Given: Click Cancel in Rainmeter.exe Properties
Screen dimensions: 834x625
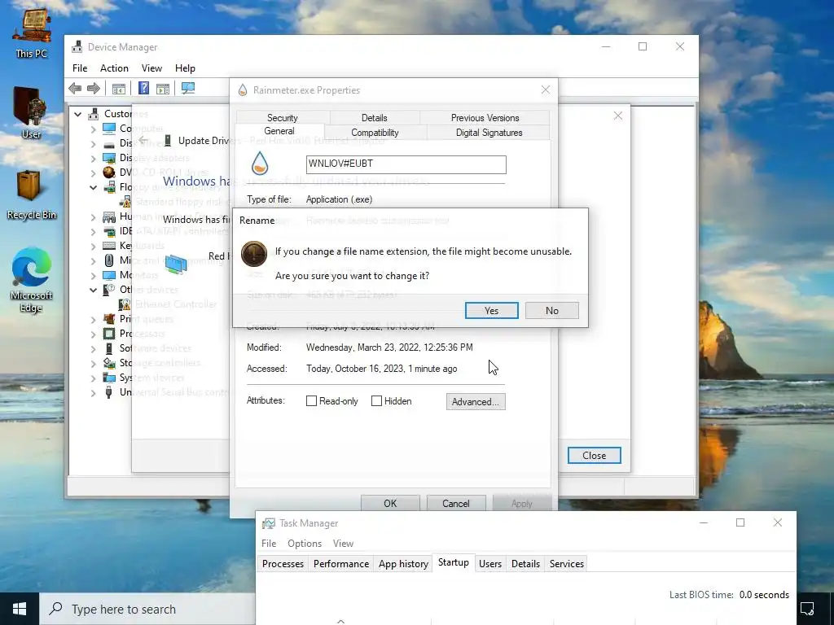Looking at the screenshot, I should (456, 503).
